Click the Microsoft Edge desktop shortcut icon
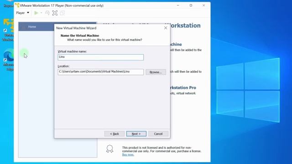The height and width of the screenshot is (164, 292). pos(9,60)
